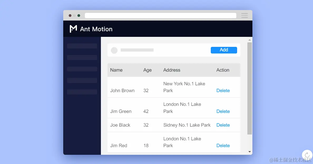This screenshot has width=313, height=164.
Task: Delete the Joe Black row
Action: (x=223, y=125)
